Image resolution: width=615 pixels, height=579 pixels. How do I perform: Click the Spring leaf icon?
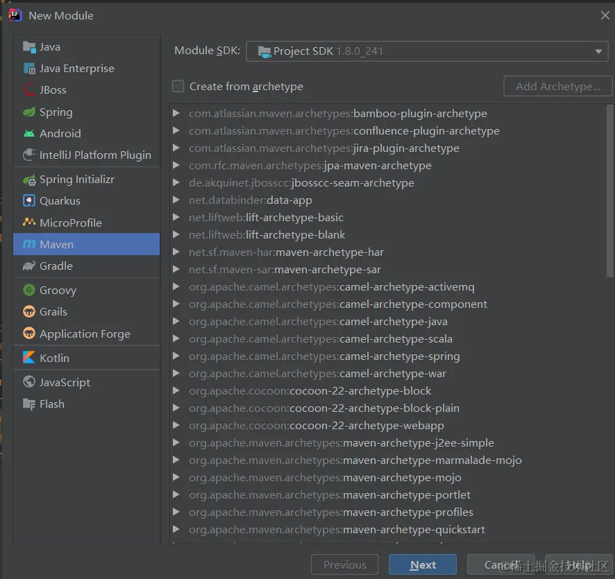click(28, 112)
